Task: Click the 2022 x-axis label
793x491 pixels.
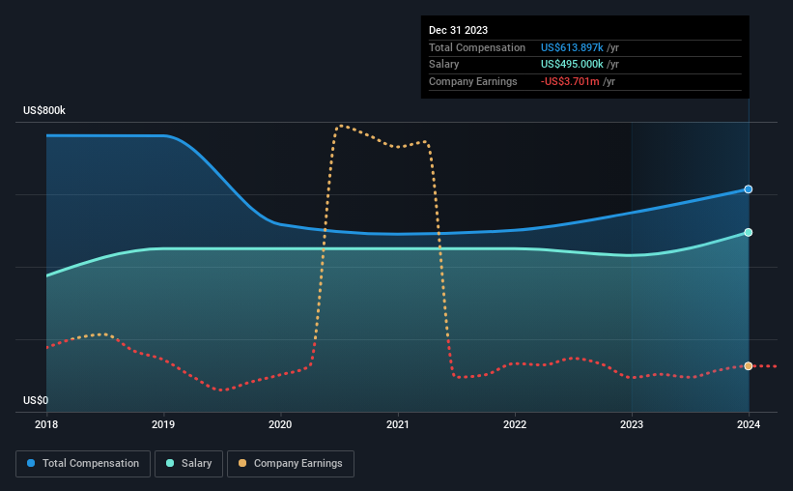Action: 515,424
